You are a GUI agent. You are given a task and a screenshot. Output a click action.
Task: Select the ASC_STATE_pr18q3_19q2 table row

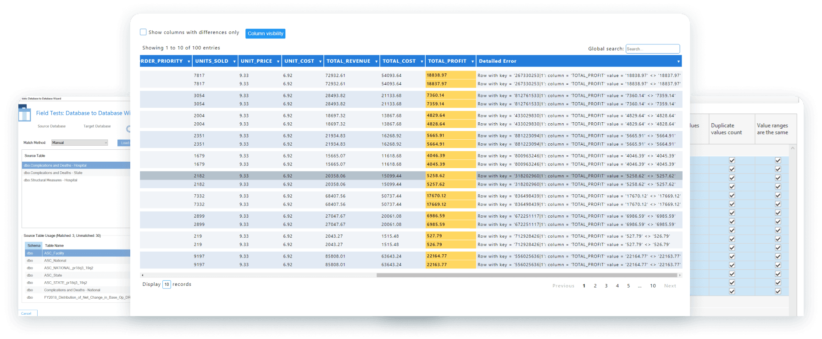click(78, 283)
